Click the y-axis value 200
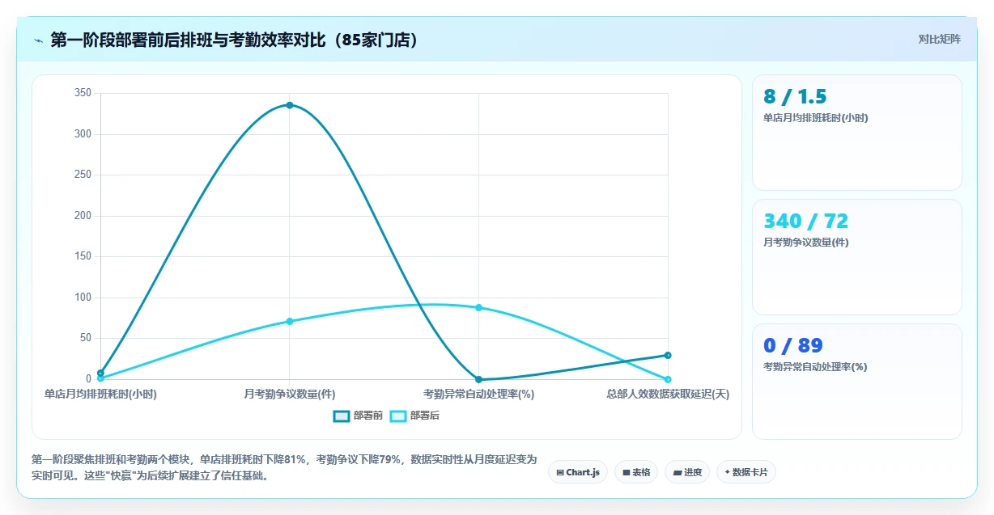This screenshot has width=994, height=515. pos(83,216)
